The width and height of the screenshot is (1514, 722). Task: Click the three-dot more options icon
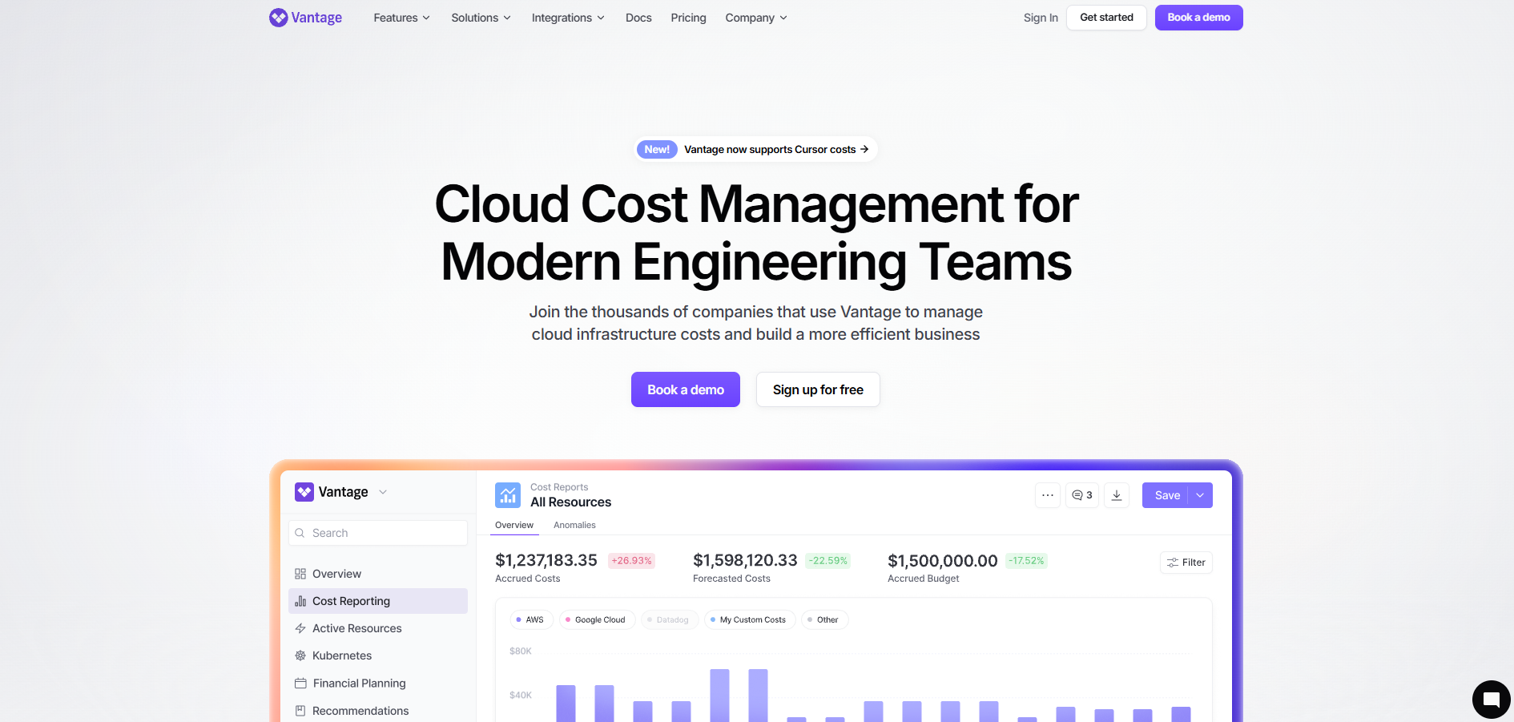[x=1047, y=495]
